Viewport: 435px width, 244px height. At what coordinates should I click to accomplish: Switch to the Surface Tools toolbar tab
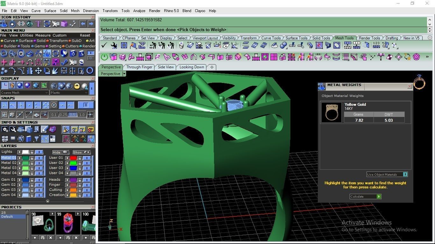click(x=296, y=38)
